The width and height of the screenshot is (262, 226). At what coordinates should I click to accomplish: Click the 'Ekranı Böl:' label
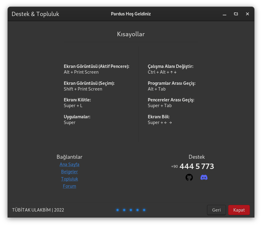click(x=159, y=117)
